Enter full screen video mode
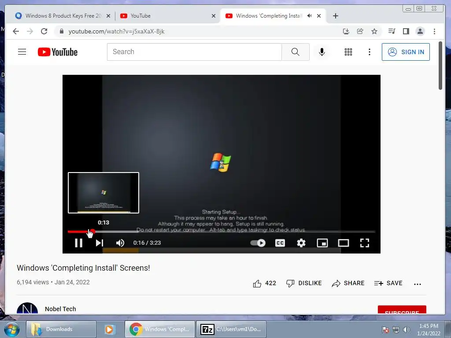The image size is (451, 338). click(x=364, y=243)
